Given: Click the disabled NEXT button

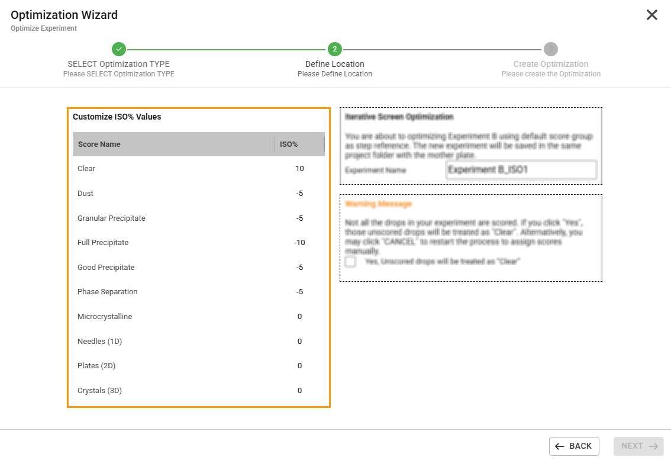Looking at the screenshot, I should click(x=638, y=446).
